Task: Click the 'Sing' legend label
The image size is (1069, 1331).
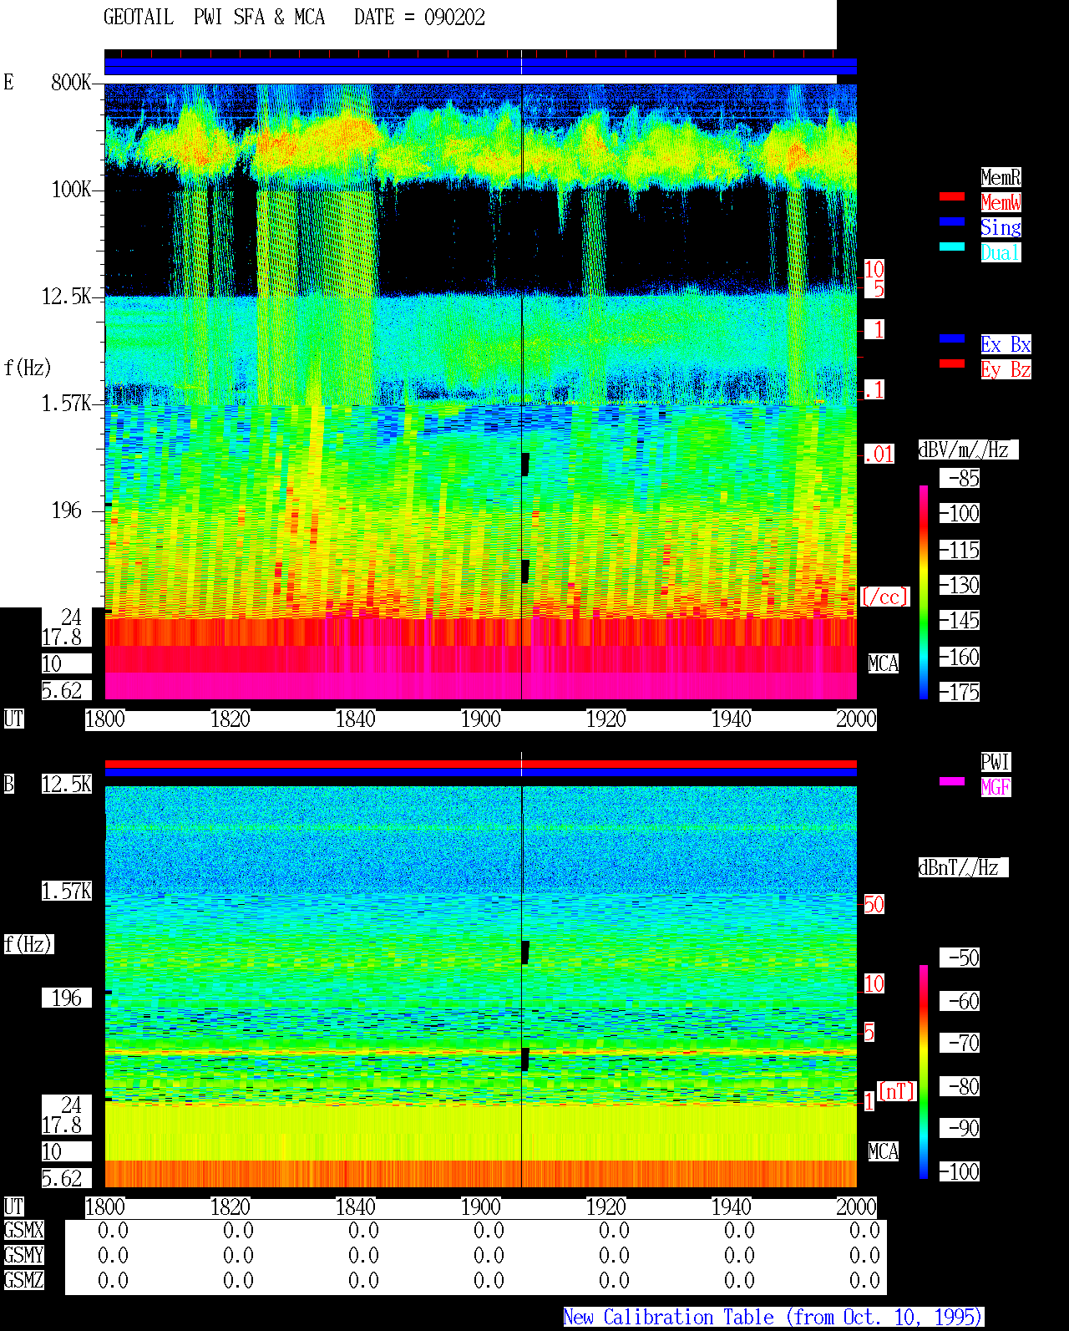Action: [x=1001, y=227]
